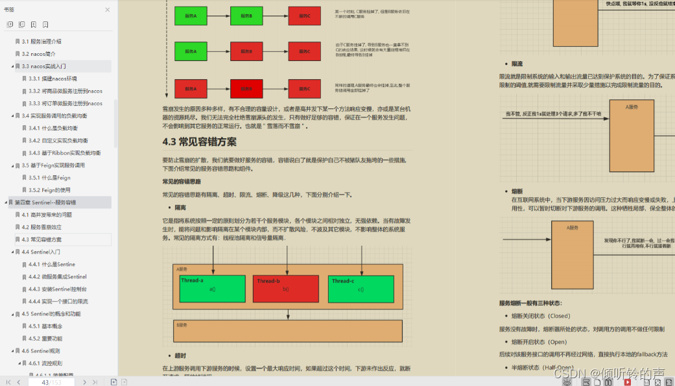Go to the next page

[x=84, y=382]
